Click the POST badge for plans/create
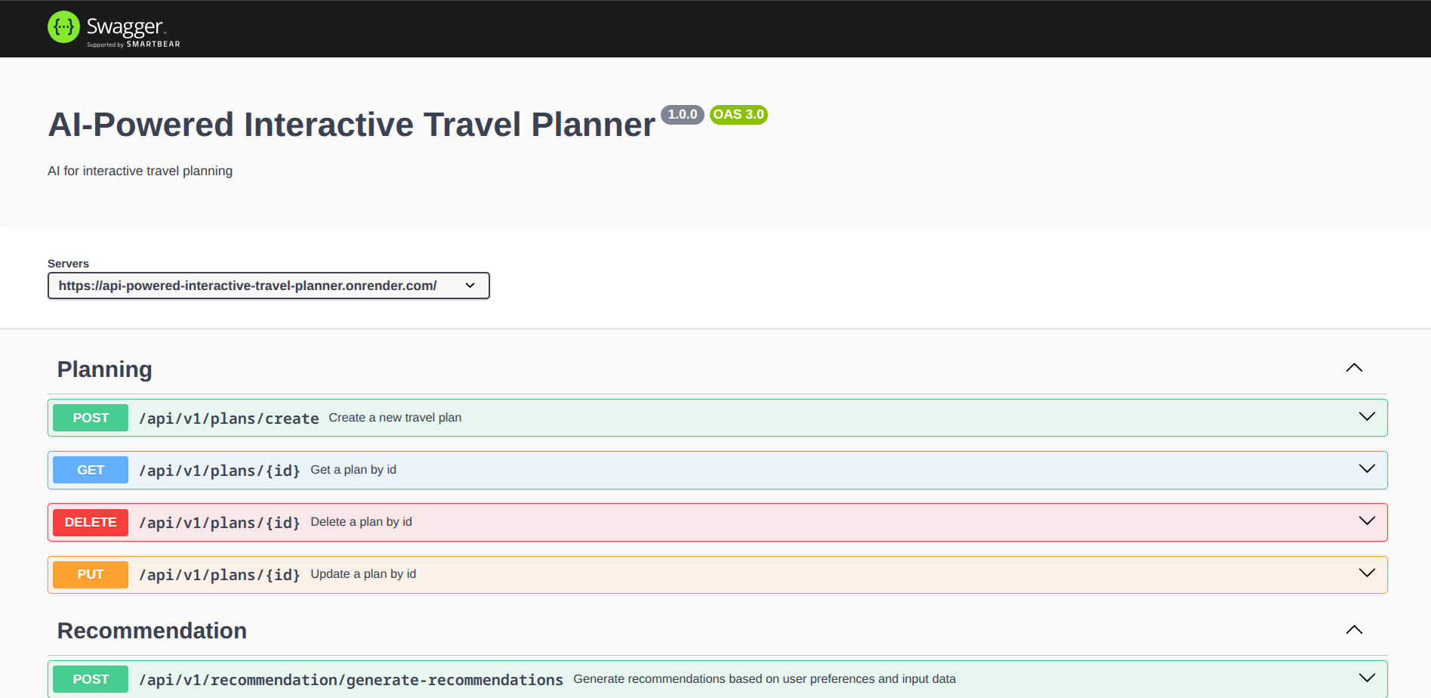This screenshot has width=1431, height=698. (x=91, y=418)
